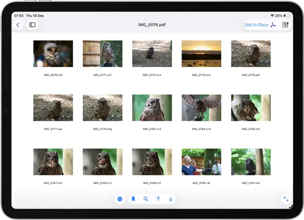Viewport: 304px width, 220px height.
Task: Select the IMG_0076.nef barn owl thumbnail
Action: click(53, 54)
